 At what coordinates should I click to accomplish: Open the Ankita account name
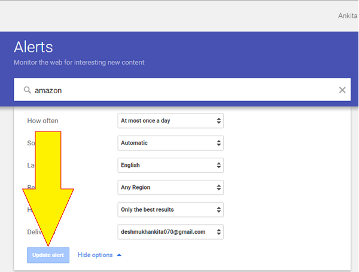[x=348, y=16]
